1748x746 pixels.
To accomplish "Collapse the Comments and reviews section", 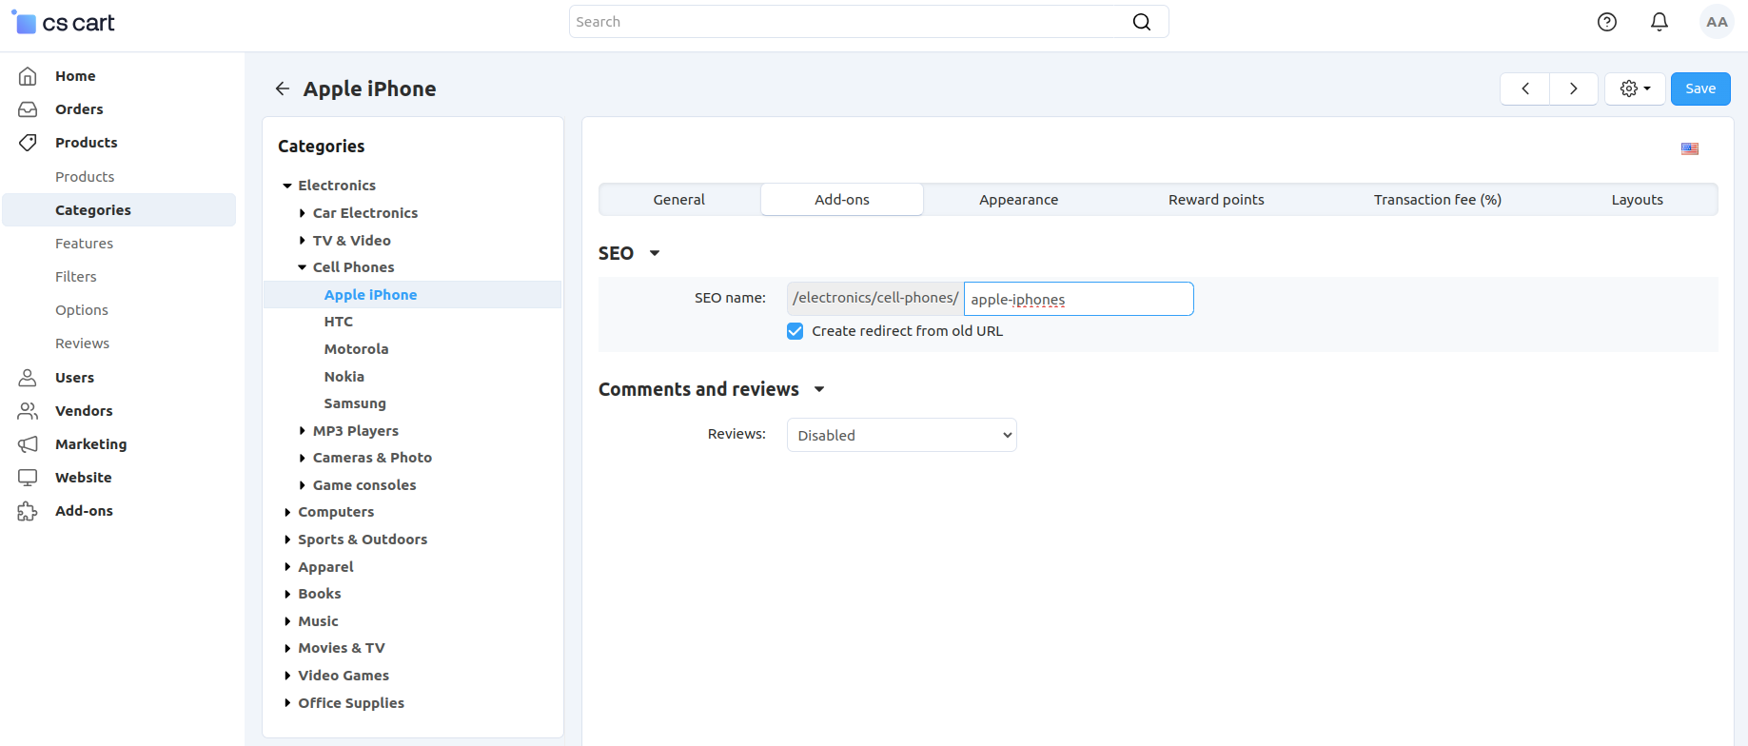I will (819, 389).
